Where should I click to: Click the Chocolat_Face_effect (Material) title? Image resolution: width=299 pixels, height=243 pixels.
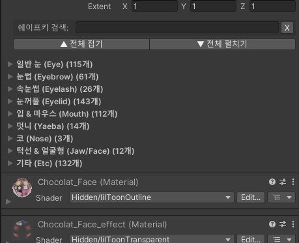coord(102,224)
